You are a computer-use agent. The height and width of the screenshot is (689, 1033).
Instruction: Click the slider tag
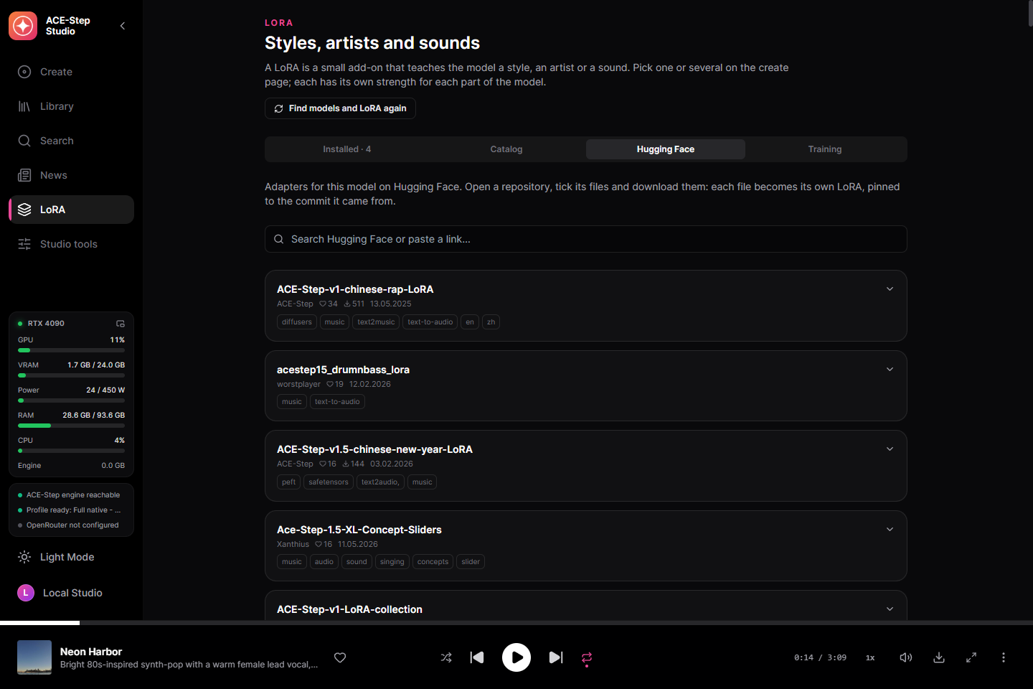point(471,562)
